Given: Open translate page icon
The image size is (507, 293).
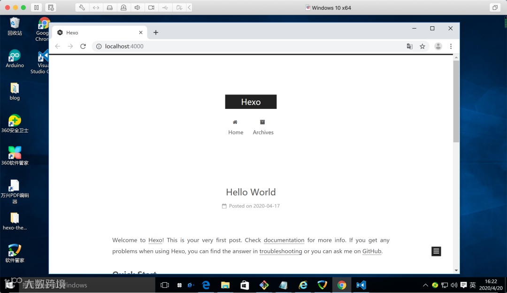Looking at the screenshot, I should [410, 46].
